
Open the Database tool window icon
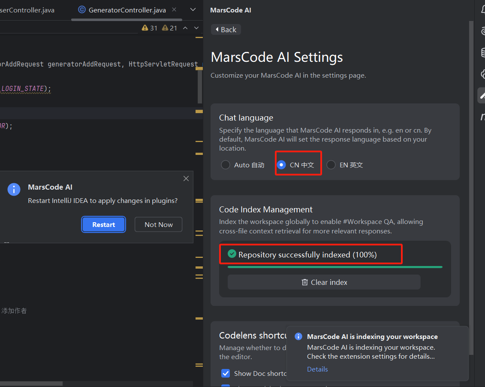pyautogui.click(x=483, y=53)
